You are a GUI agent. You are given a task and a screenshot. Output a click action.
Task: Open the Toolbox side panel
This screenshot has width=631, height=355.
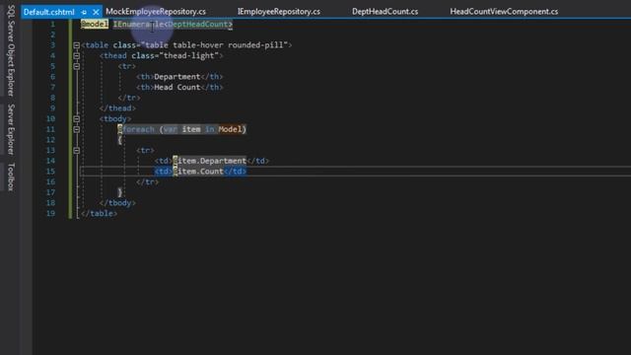pyautogui.click(x=11, y=177)
